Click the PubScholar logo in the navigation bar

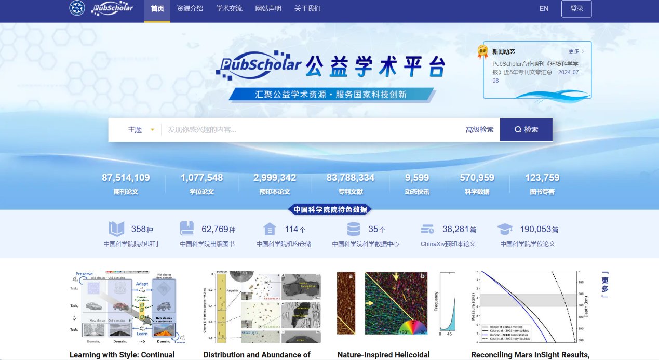pyautogui.click(x=113, y=8)
